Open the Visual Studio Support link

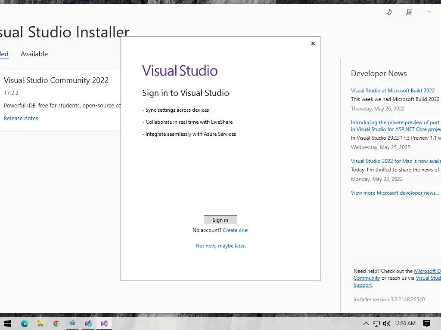pyautogui.click(x=429, y=278)
